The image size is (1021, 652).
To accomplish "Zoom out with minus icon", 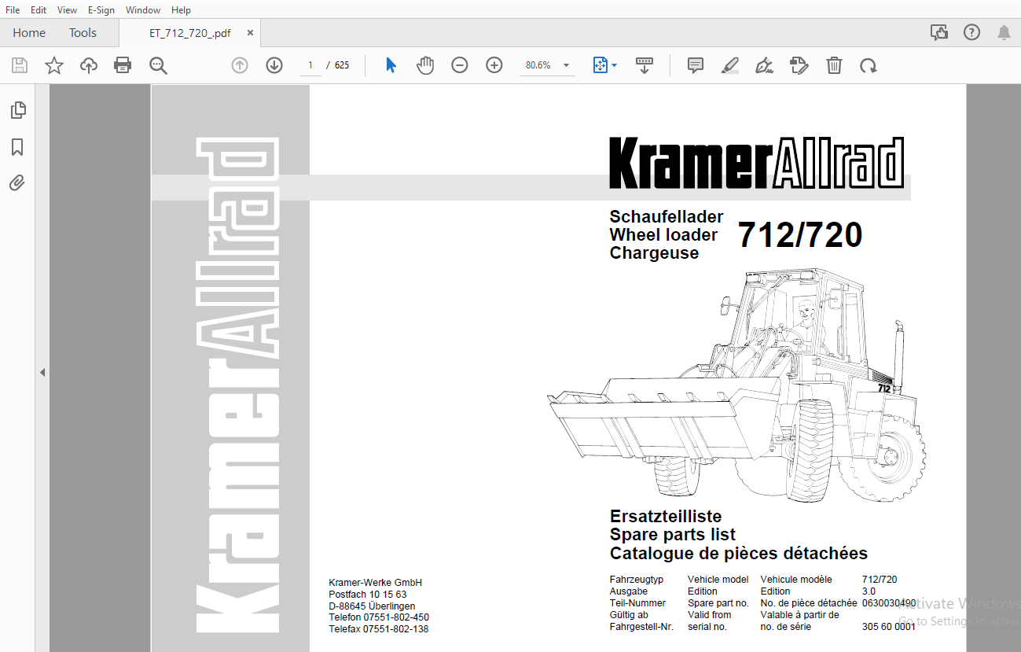I will click(x=460, y=65).
